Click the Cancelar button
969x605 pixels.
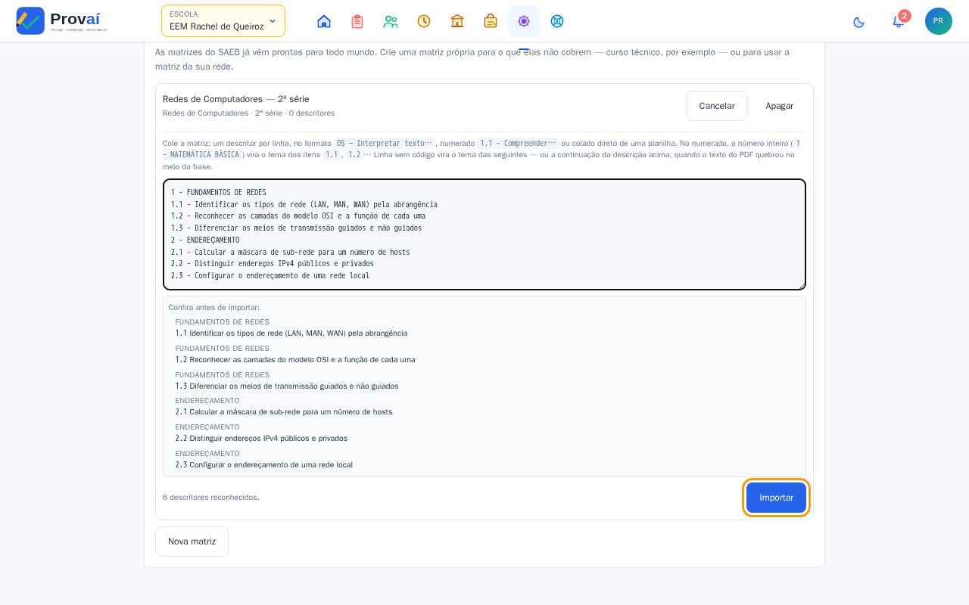717,106
